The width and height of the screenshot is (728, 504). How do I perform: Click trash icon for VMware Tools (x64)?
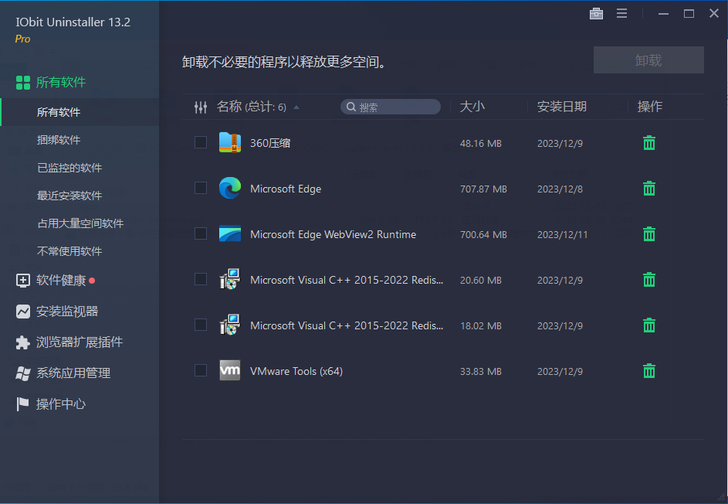tap(649, 370)
